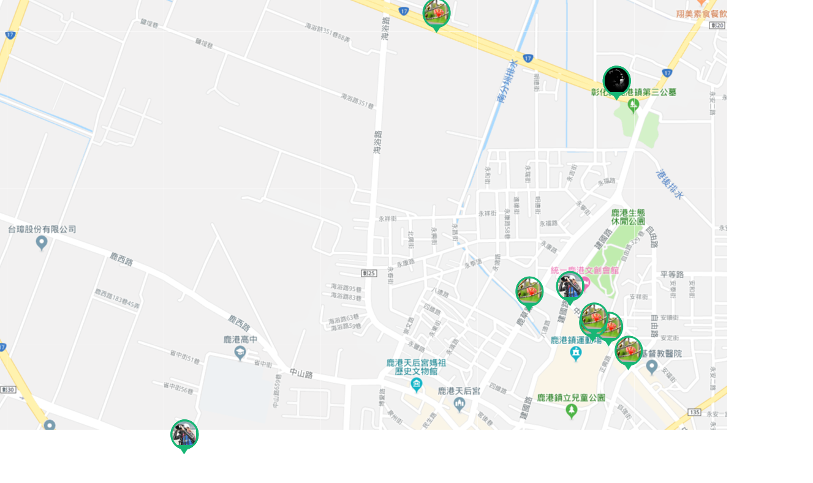Viewport: 813px width, 483px height.
Task: Click the 鹿港生態休閒公園 label
Action: tap(628, 217)
